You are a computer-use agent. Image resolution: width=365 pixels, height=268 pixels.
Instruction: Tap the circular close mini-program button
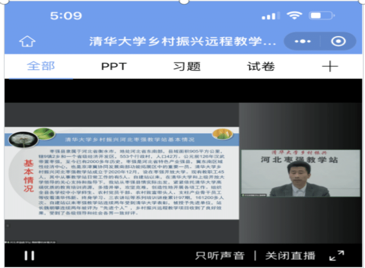point(338,41)
